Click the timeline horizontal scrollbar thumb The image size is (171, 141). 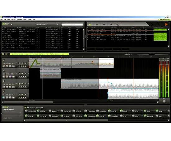(x=28, y=102)
